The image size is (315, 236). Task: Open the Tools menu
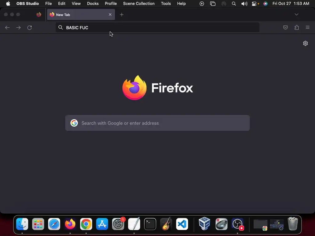(166, 4)
